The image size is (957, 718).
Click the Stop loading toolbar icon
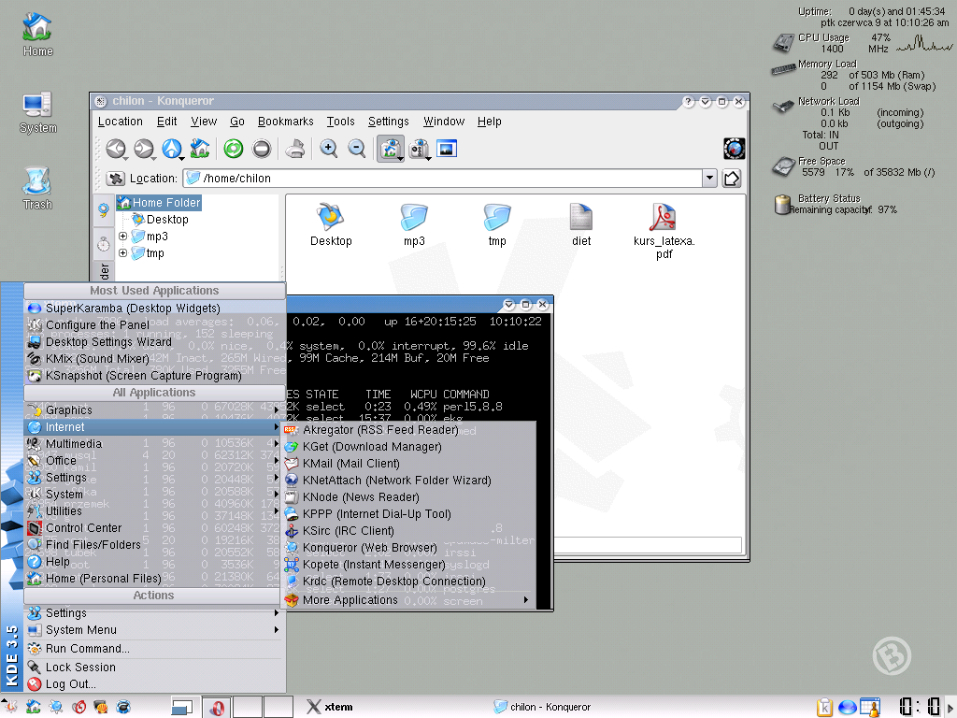coord(262,149)
